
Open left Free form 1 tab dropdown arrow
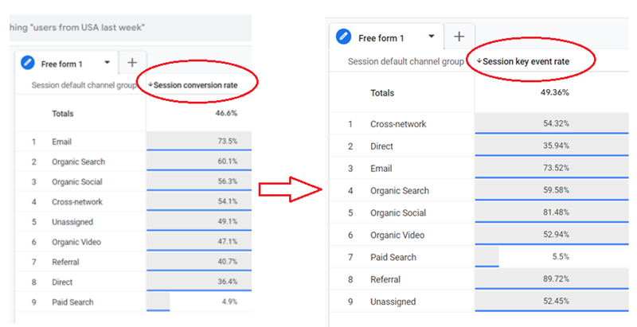[x=107, y=62]
